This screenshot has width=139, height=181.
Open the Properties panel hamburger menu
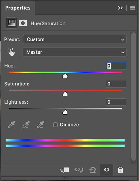[x=132, y=8]
